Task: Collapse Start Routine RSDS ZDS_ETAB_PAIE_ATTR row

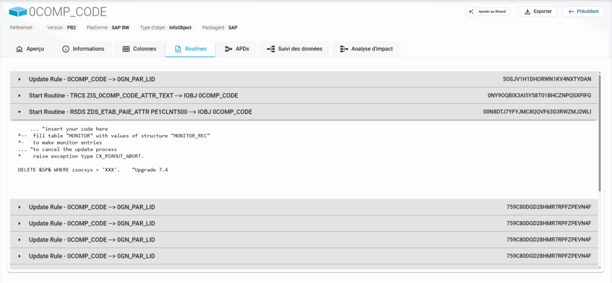Action: click(x=304, y=112)
